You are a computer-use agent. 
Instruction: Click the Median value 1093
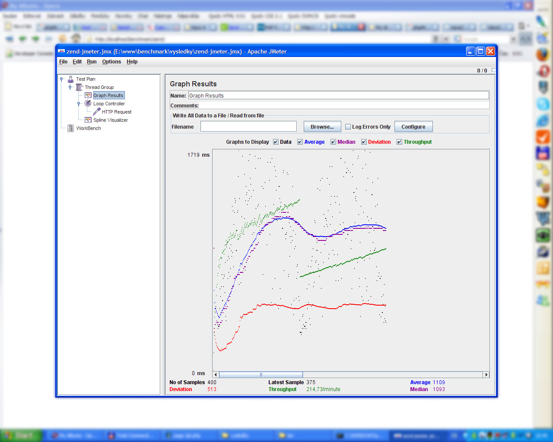point(439,389)
